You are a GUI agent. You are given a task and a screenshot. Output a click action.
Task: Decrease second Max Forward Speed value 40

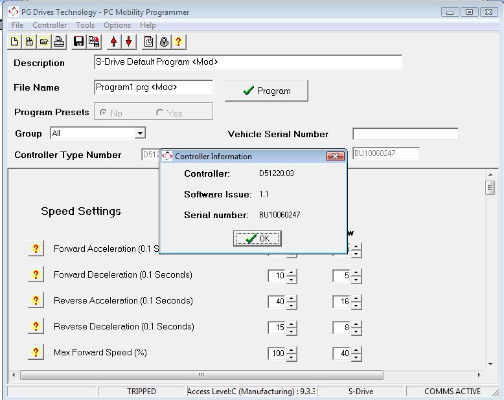[356, 357]
